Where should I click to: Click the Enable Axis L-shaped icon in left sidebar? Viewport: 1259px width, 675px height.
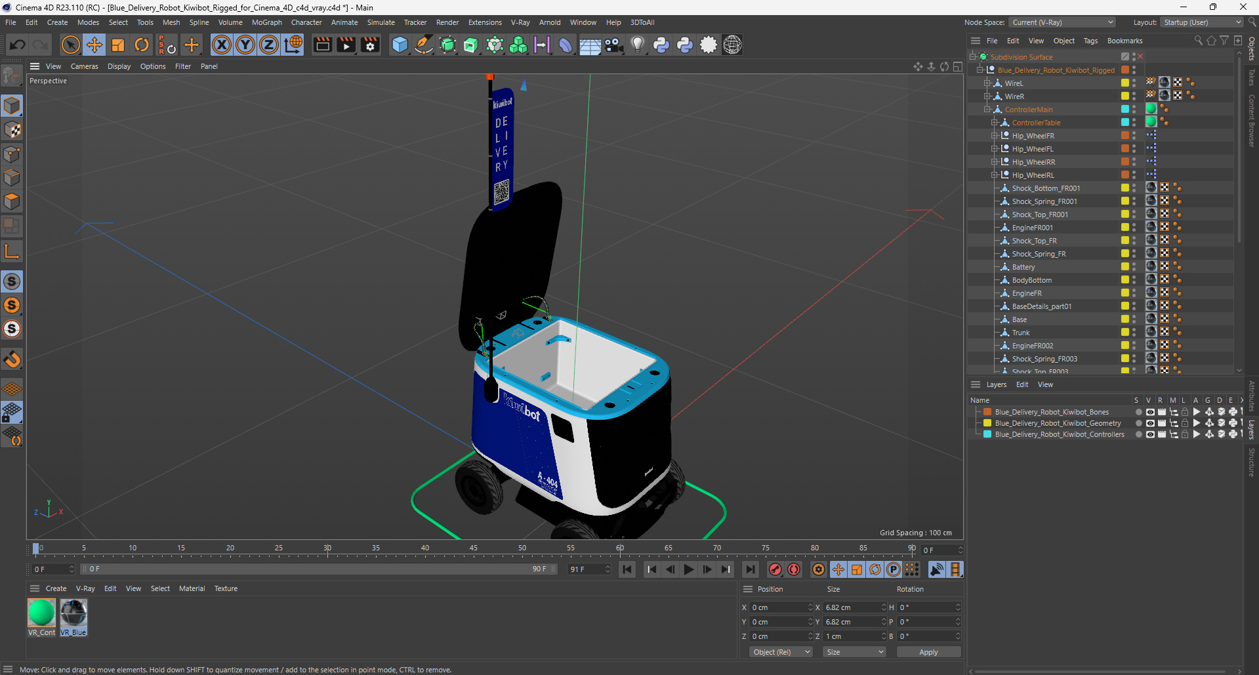[x=12, y=251]
